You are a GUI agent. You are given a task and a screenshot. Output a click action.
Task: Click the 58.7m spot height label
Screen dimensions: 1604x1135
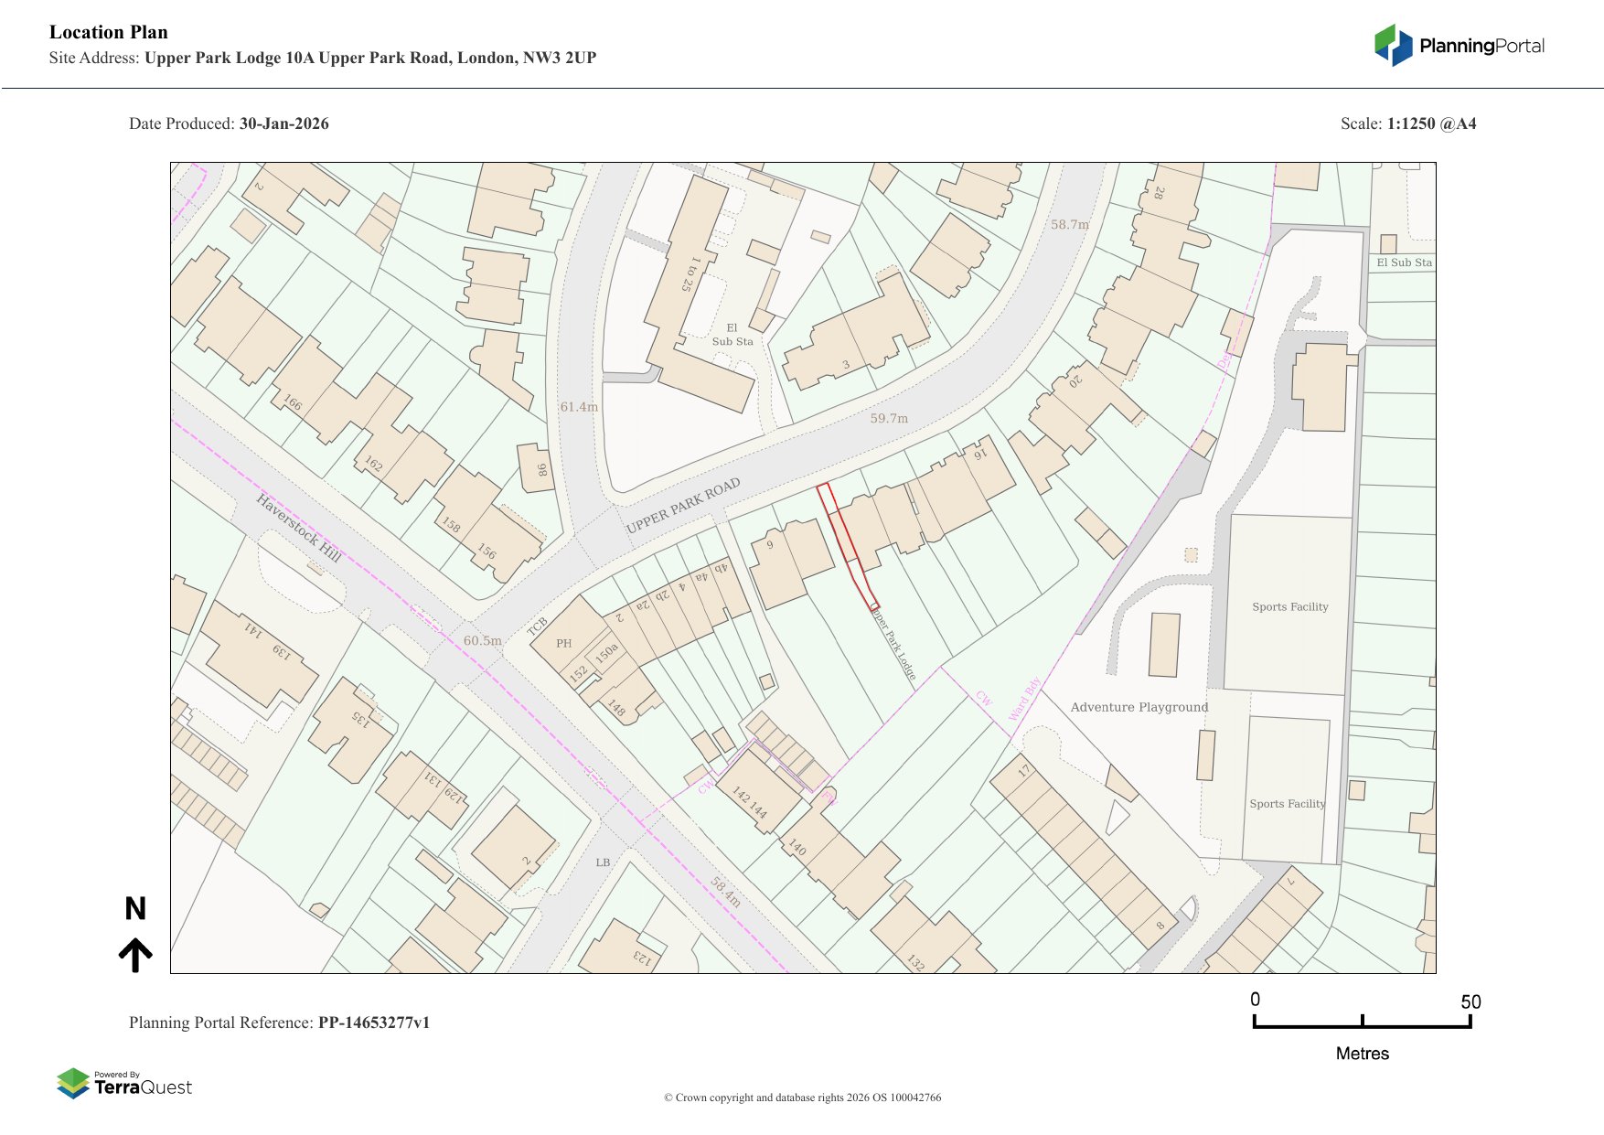(1069, 224)
